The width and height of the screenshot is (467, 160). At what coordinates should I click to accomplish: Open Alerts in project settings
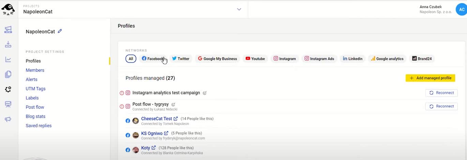click(x=32, y=79)
